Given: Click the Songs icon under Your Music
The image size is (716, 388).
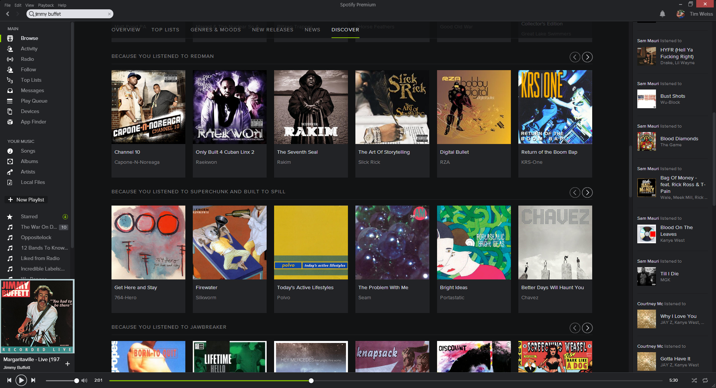Looking at the screenshot, I should click(x=10, y=151).
